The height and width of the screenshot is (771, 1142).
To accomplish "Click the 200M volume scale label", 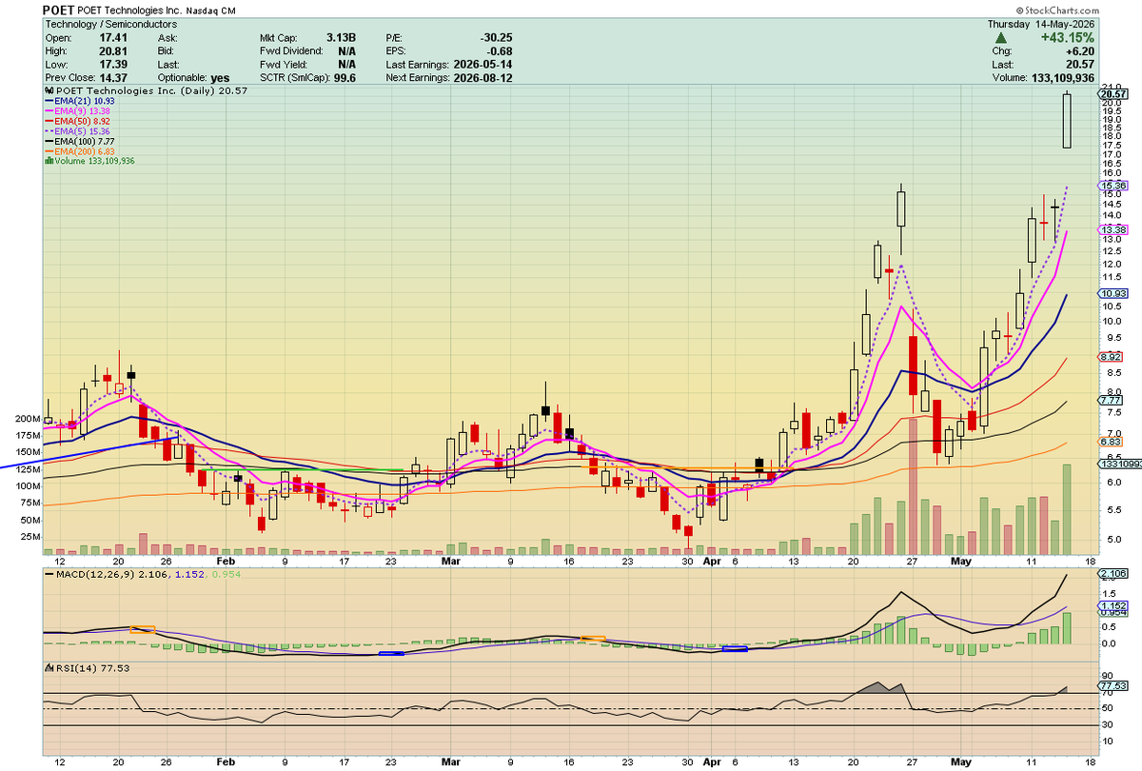I will tap(27, 419).
